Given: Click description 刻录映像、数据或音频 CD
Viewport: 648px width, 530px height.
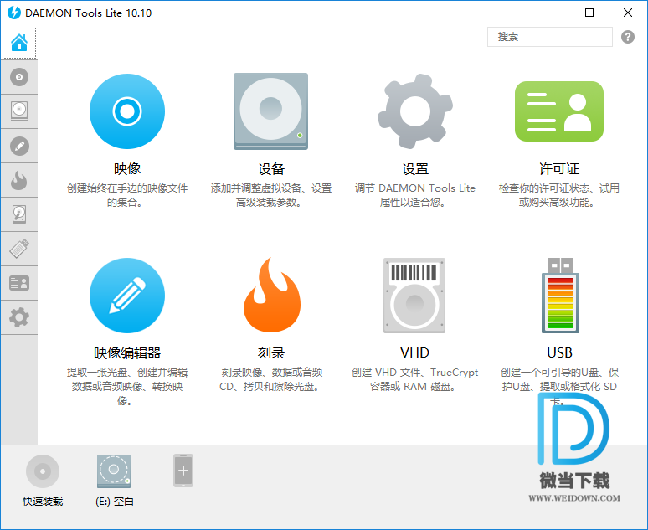Looking at the screenshot, I should tap(270, 379).
